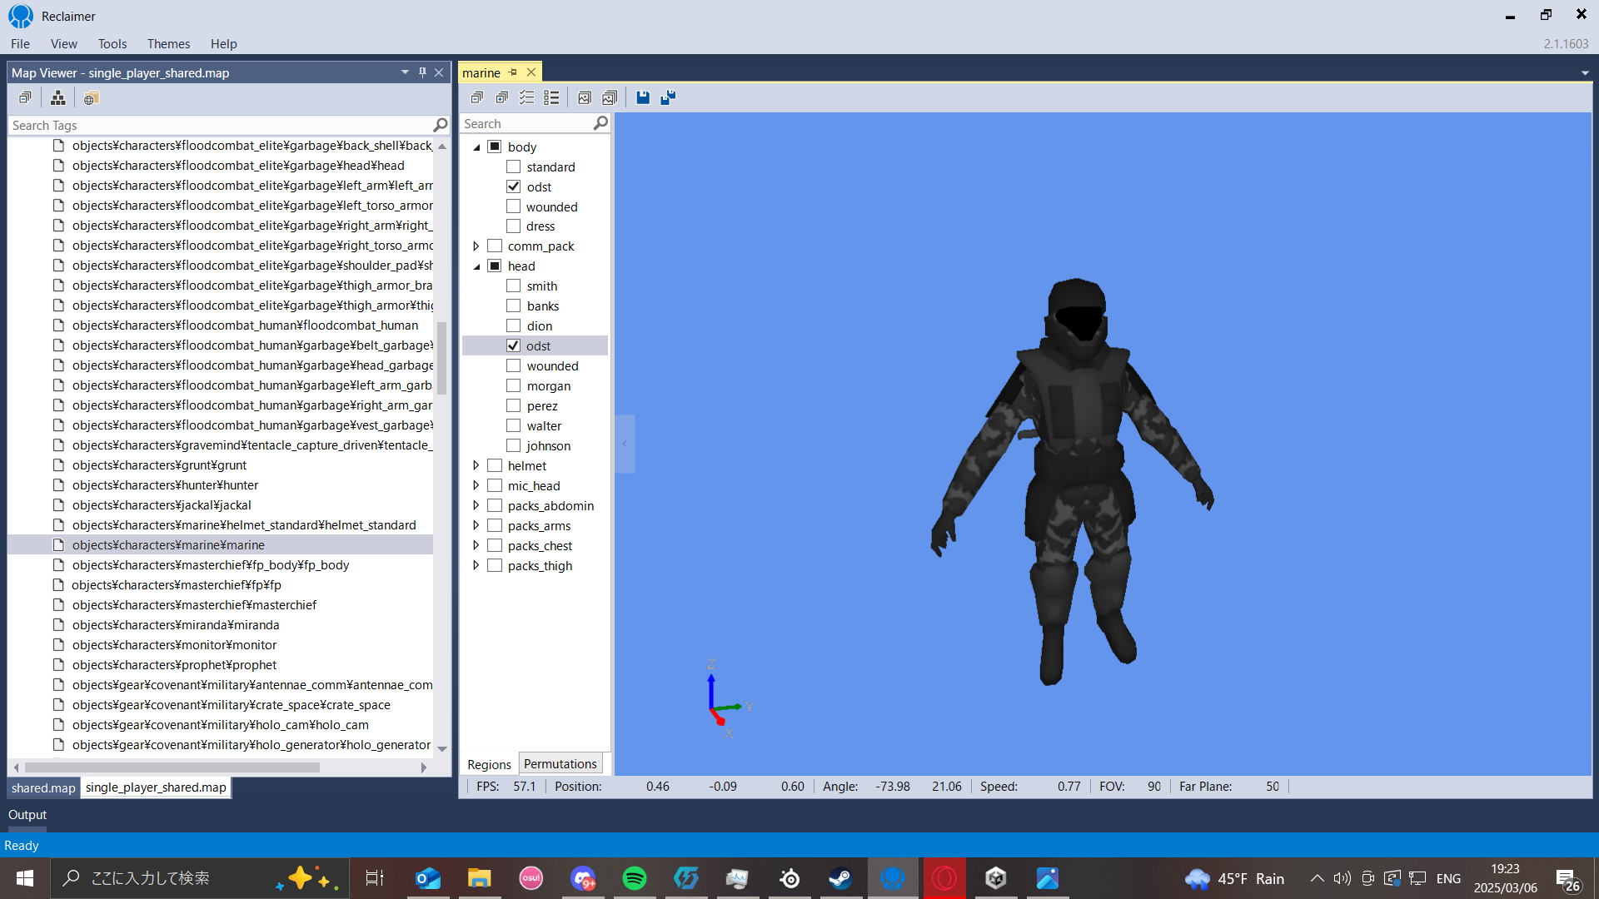Open the View menu

point(63,43)
